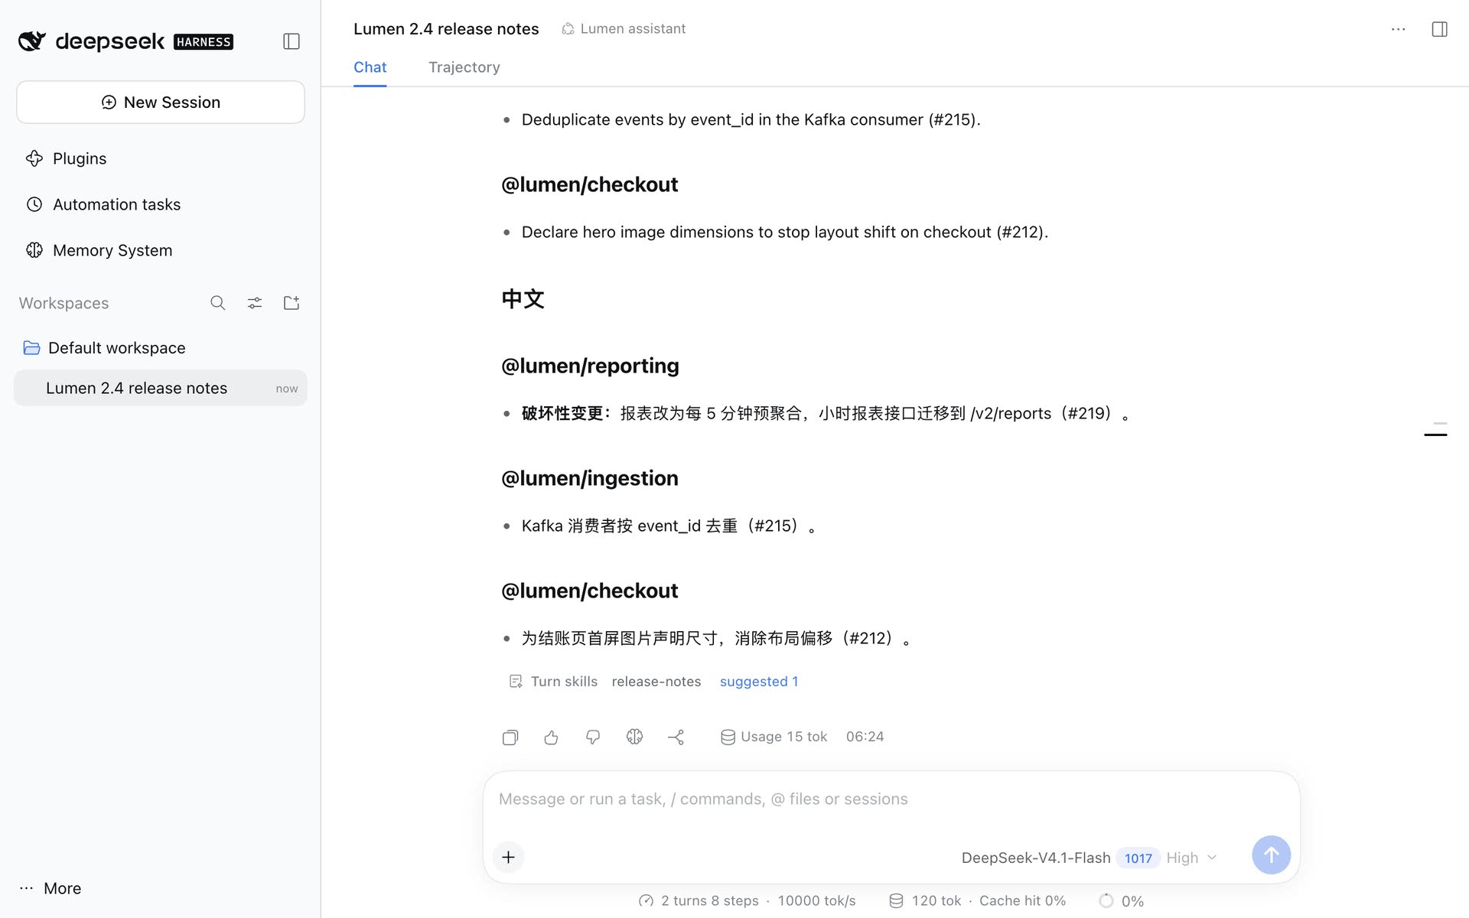Viewport: 1469px width, 918px height.
Task: Click the DeepSeek whale logo
Action: pos(32,41)
